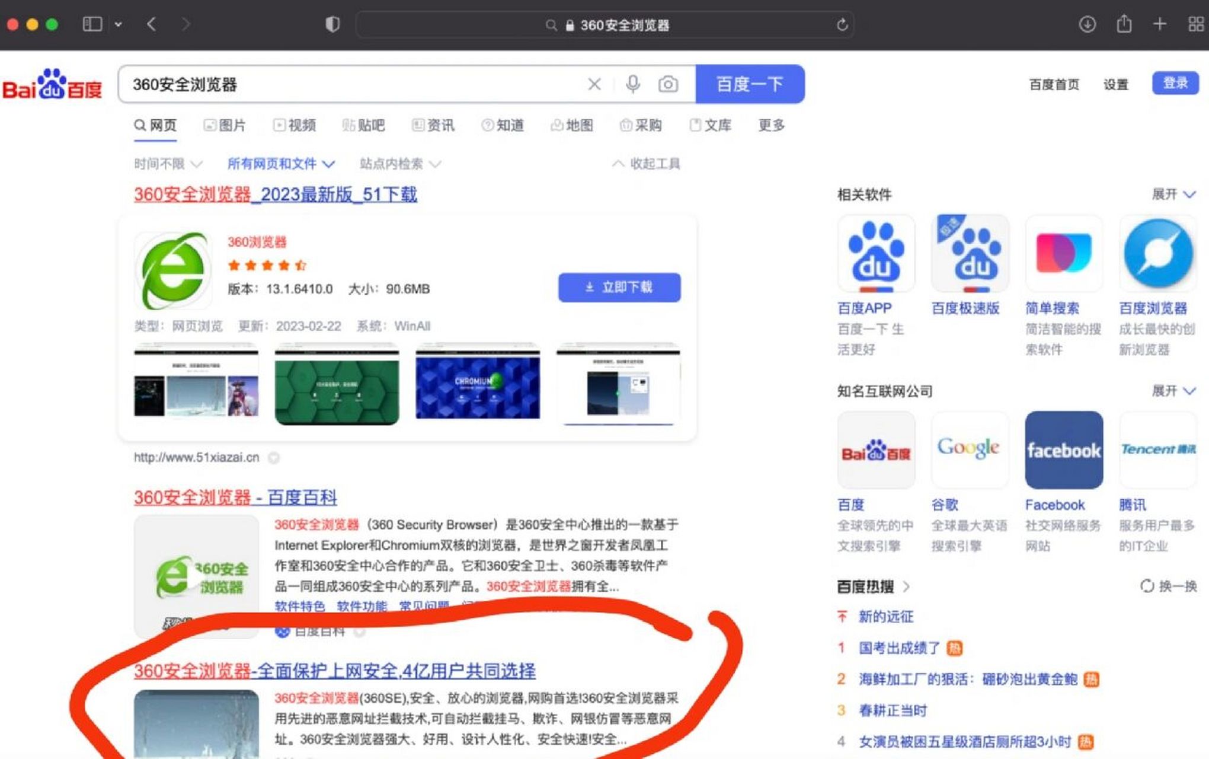Viewport: 1209px width, 759px height.
Task: Open 360安全浏览器 - 百度百科 result
Action: [x=235, y=498]
